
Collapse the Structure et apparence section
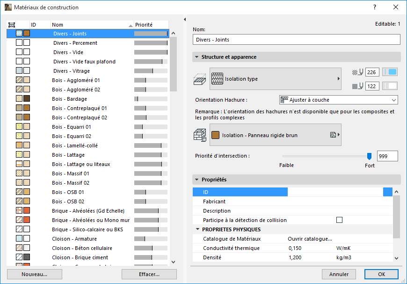tap(197, 57)
